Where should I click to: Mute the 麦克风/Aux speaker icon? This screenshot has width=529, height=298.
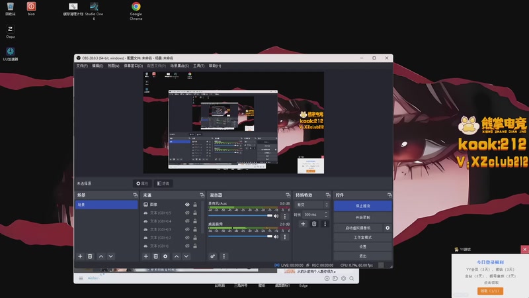click(x=276, y=216)
